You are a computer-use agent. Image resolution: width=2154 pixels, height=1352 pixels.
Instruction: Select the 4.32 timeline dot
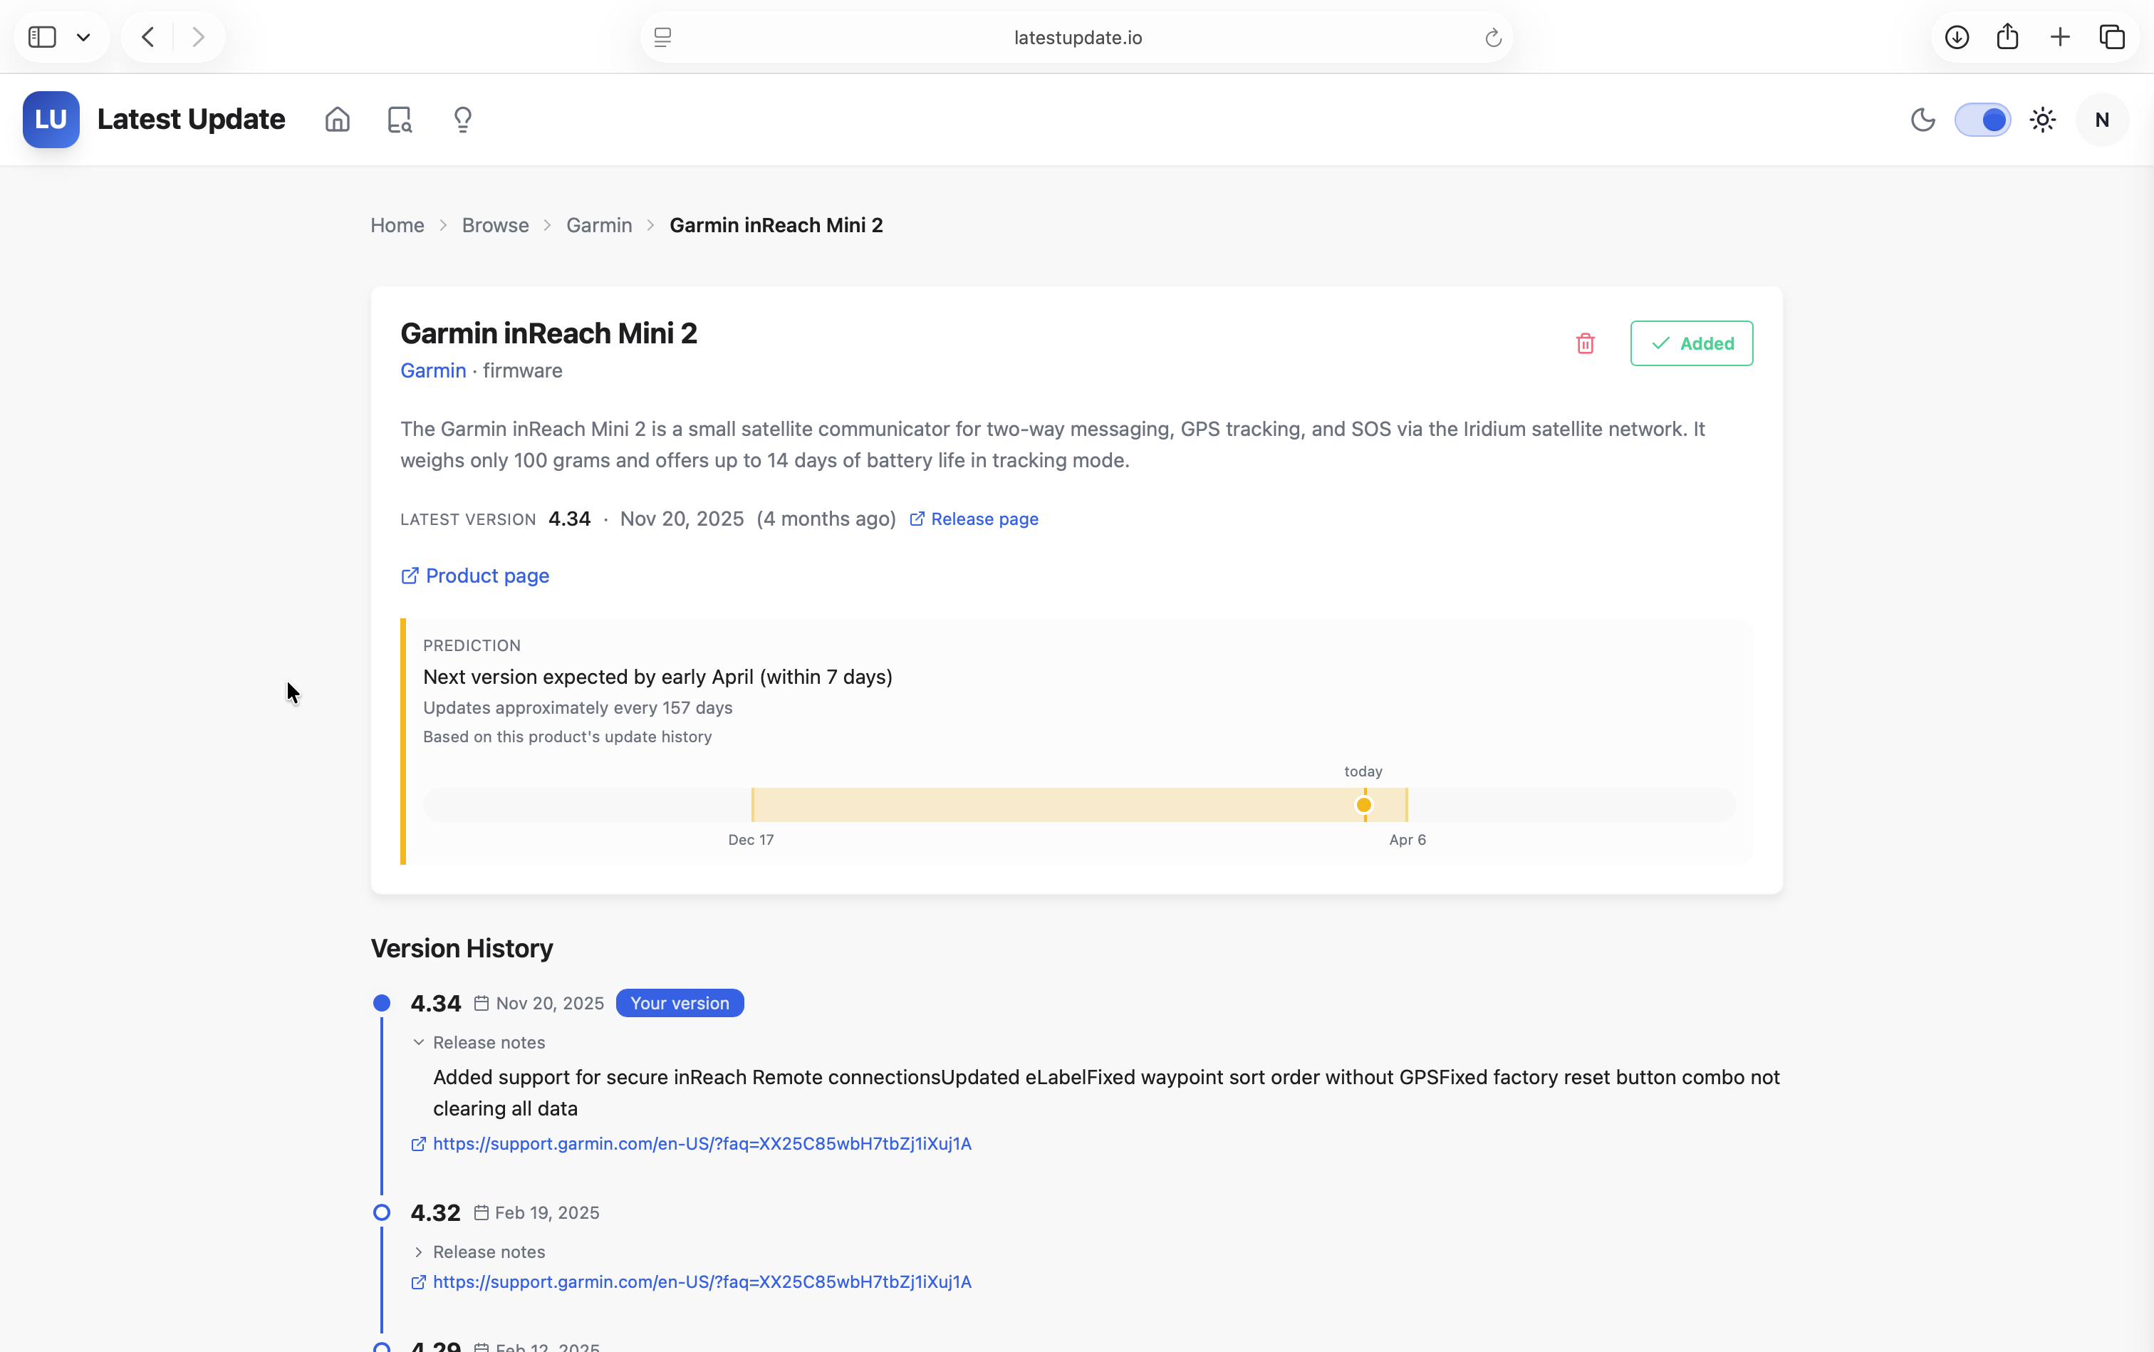click(x=382, y=1212)
